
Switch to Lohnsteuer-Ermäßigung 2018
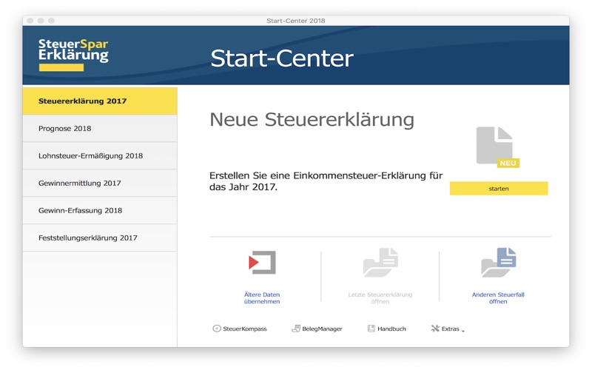(x=100, y=155)
